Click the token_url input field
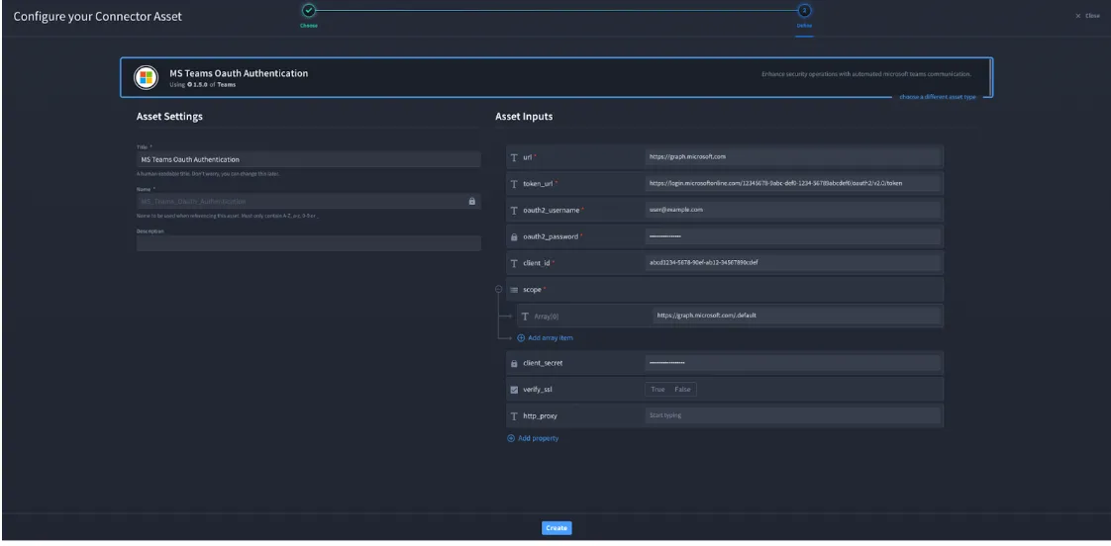 792,183
